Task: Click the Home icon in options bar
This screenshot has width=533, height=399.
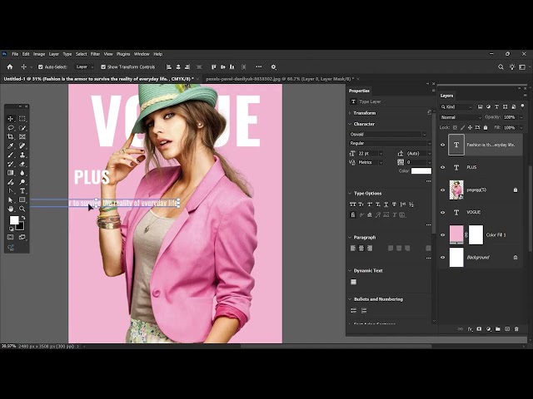Action: (x=10, y=66)
